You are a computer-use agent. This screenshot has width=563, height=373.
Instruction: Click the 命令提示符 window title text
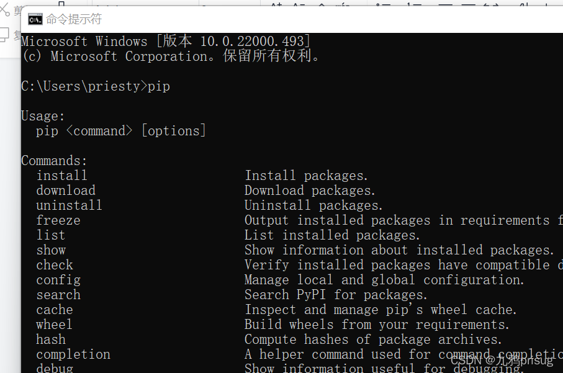click(x=74, y=19)
